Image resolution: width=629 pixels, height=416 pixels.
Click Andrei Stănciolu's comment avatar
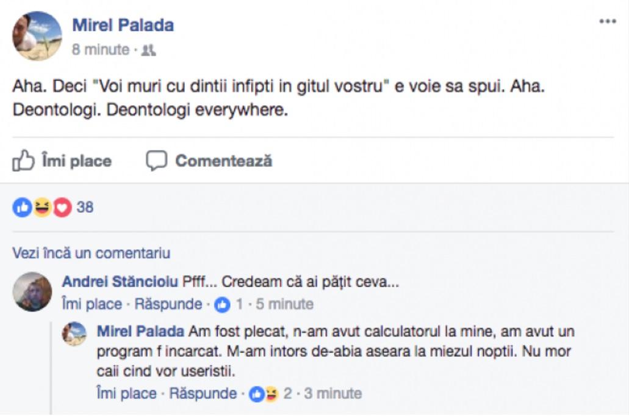[x=32, y=292]
